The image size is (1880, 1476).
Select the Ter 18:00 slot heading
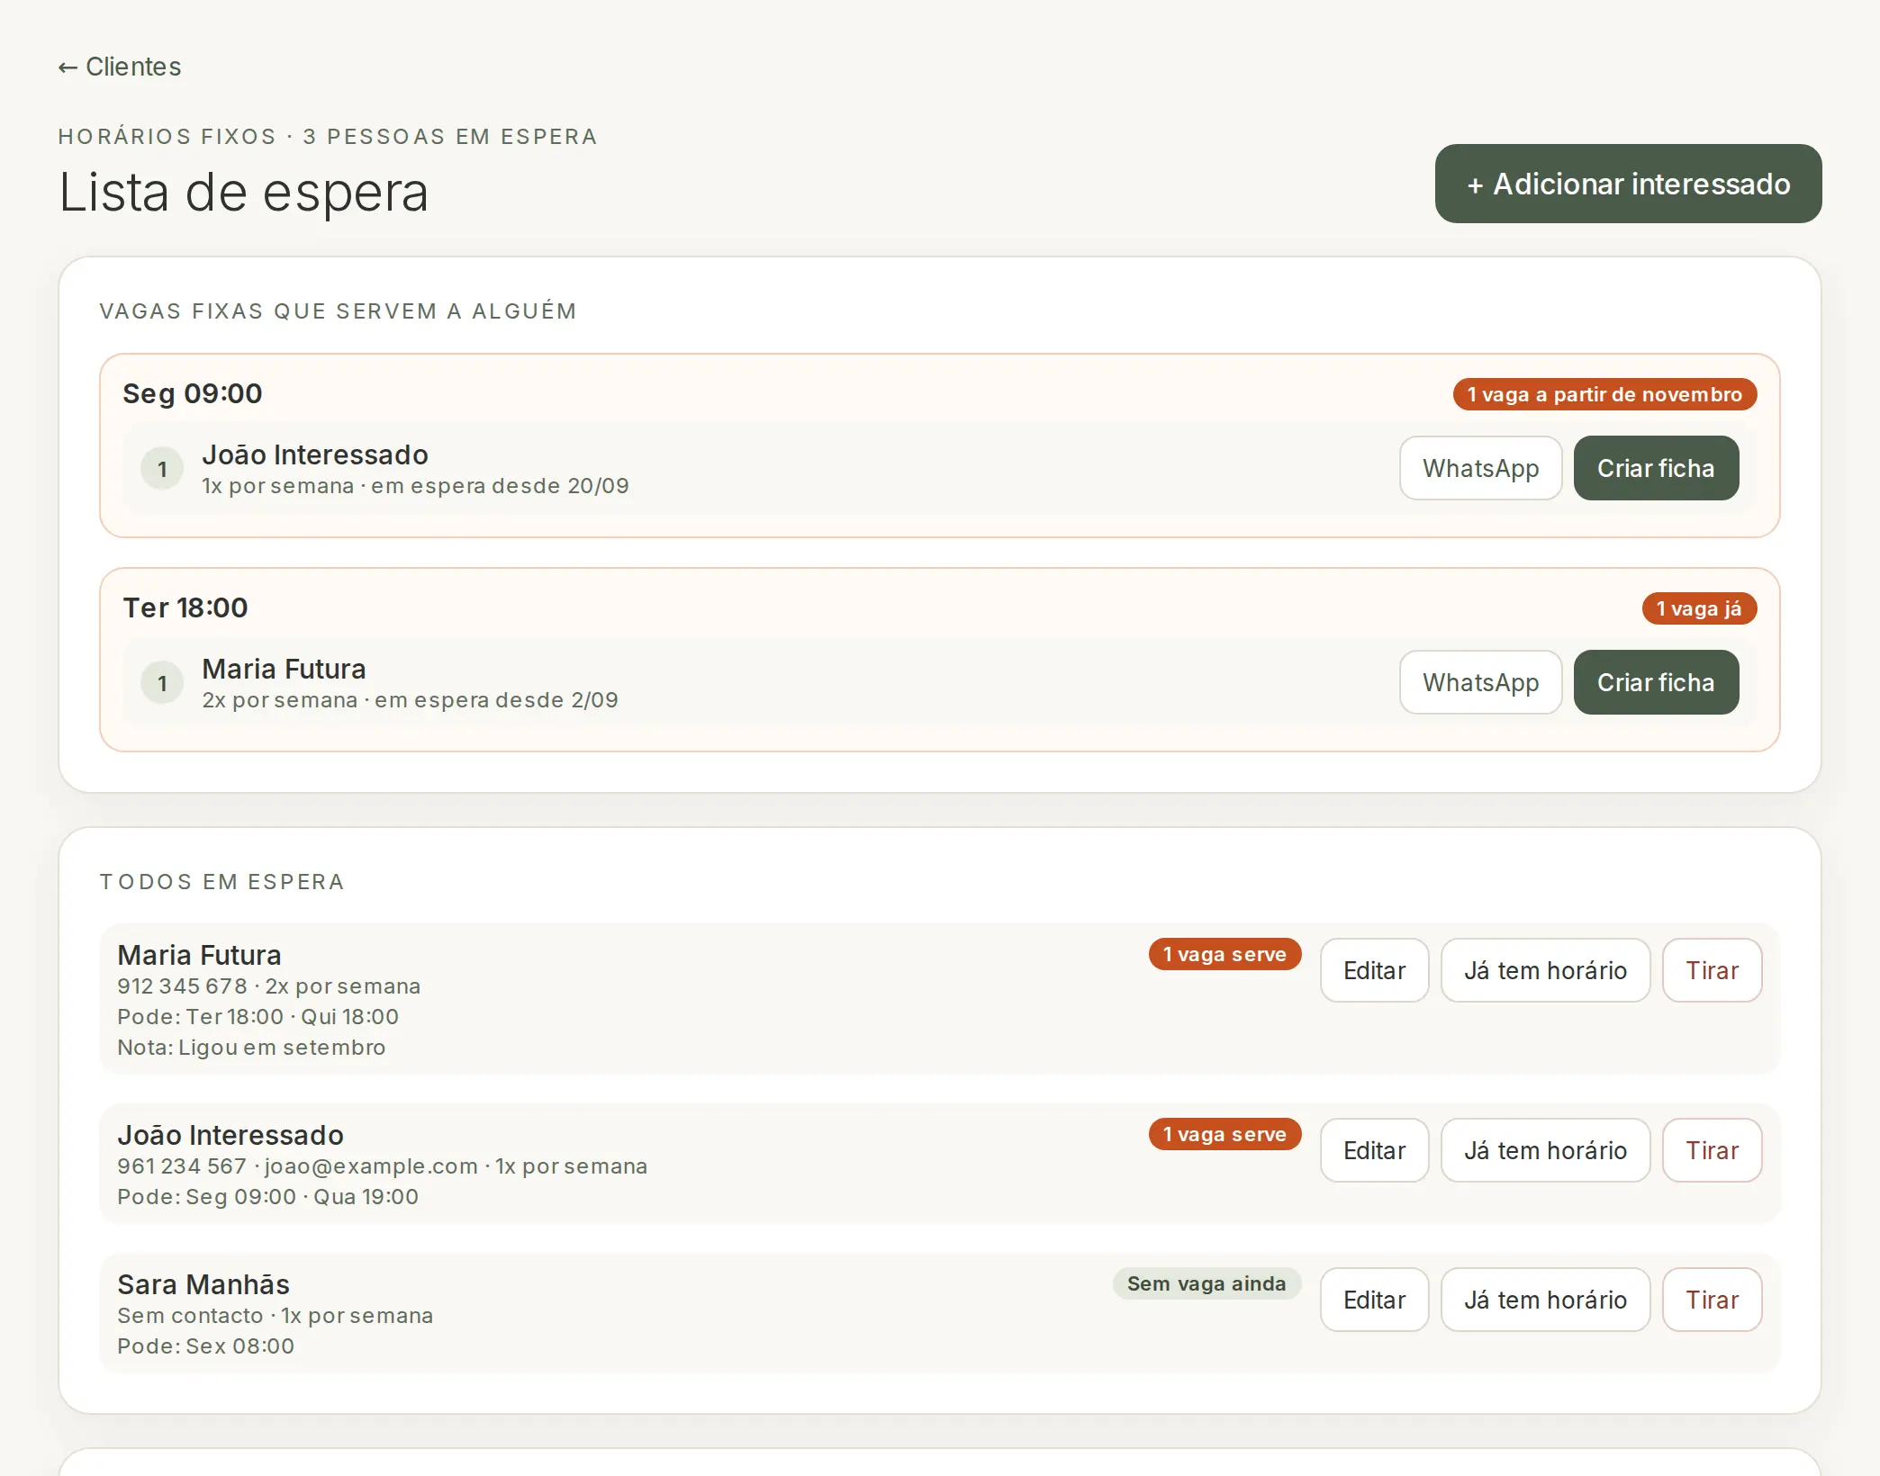[x=185, y=607]
